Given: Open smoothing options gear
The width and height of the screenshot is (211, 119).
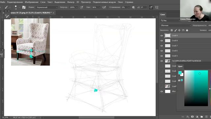Looking at the screenshot, I should tap(133, 7).
